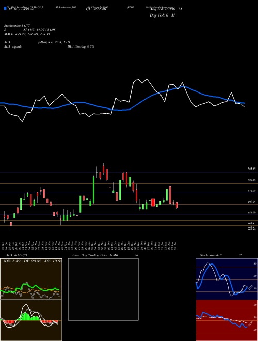
Task: Click the end of the blue moving average line
Action: point(244,103)
